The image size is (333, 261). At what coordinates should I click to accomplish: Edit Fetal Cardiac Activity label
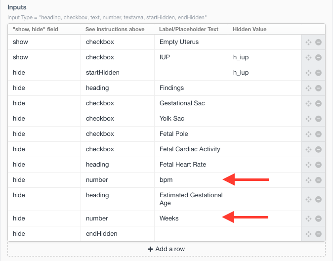(191, 149)
